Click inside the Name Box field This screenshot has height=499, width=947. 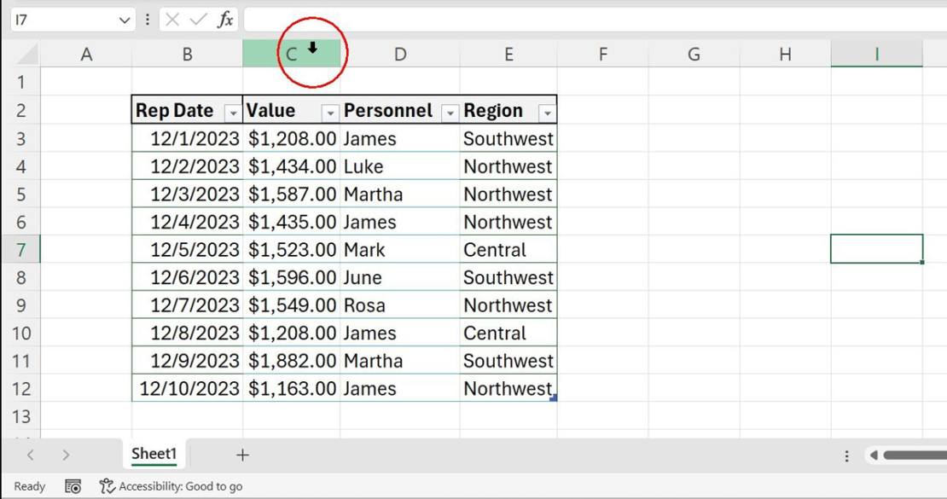click(x=60, y=19)
